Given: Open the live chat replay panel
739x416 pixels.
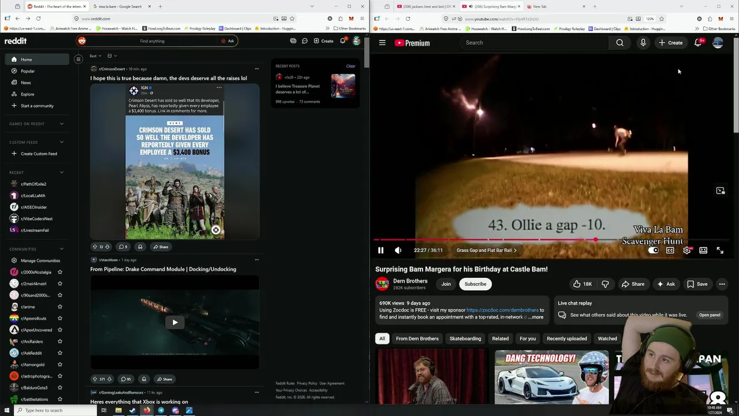Looking at the screenshot, I should (710, 315).
